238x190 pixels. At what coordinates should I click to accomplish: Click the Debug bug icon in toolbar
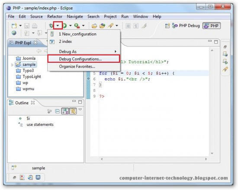[x=51, y=26]
